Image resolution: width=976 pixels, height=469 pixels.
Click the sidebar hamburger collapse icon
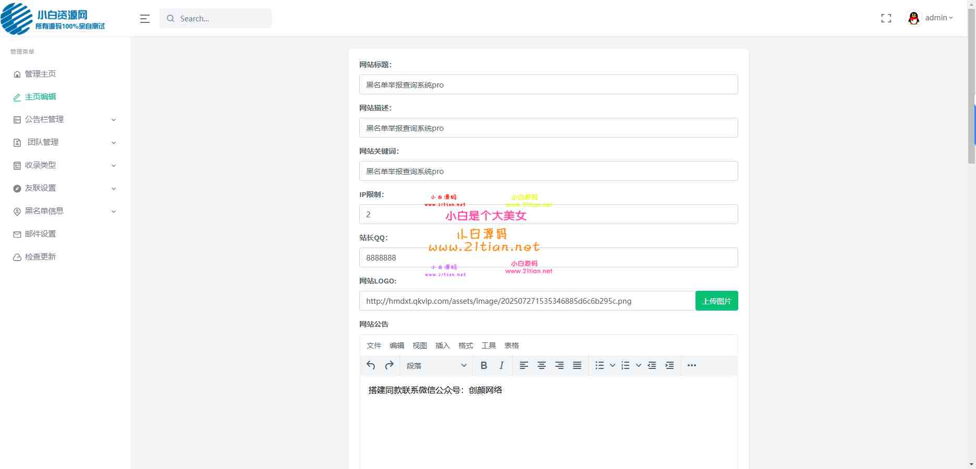[x=144, y=18]
